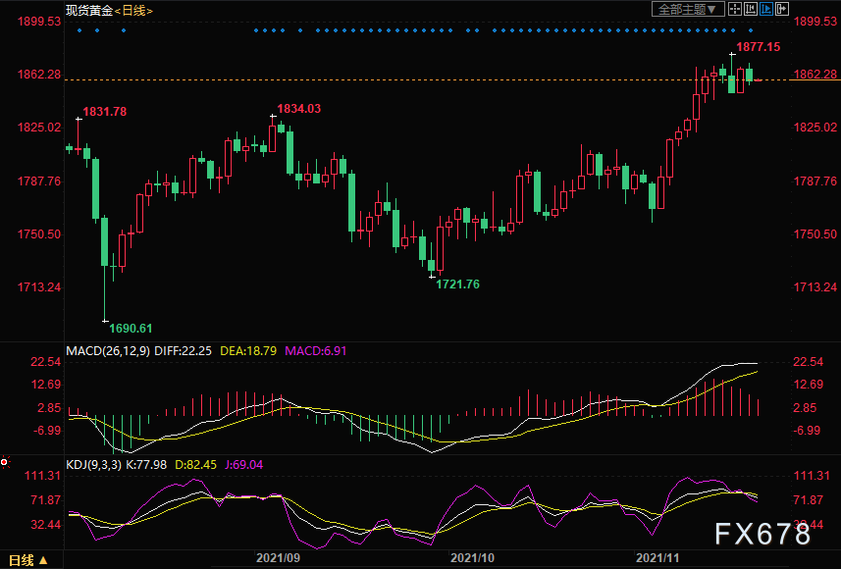Click the 2021/11 date on time axis
Image resolution: width=841 pixels, height=569 pixels.
[657, 558]
